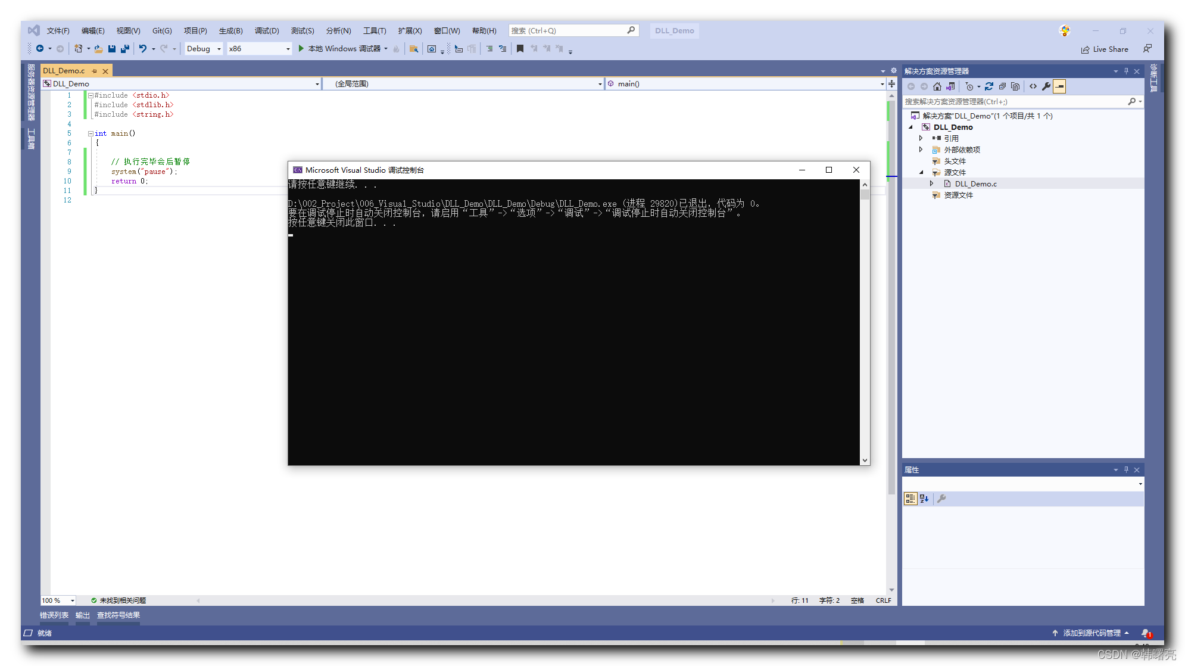Switch to the 查找符号结果 tab
1185x666 pixels.
click(x=118, y=615)
